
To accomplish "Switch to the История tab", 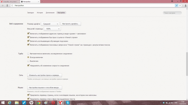I will pyautogui.click(x=40, y=13).
